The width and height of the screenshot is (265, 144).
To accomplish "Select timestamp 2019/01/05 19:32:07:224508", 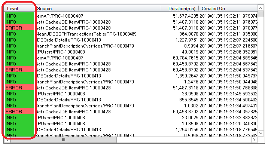I will point(228,40).
